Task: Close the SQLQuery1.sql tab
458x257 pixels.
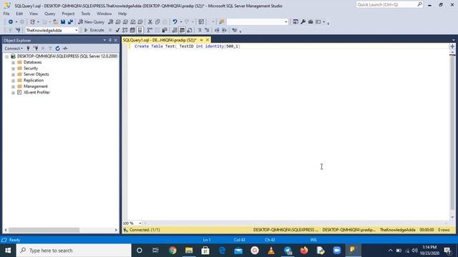Action: 208,40
